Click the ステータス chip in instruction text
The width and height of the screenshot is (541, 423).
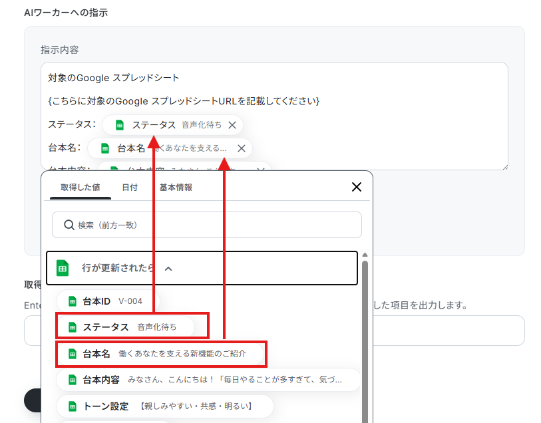coord(172,125)
